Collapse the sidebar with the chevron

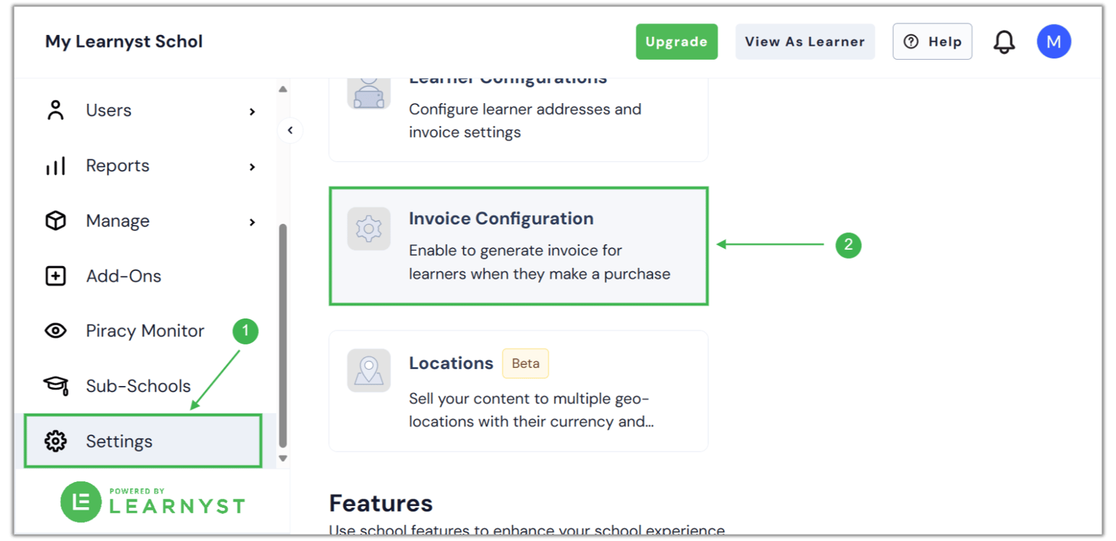pos(290,130)
